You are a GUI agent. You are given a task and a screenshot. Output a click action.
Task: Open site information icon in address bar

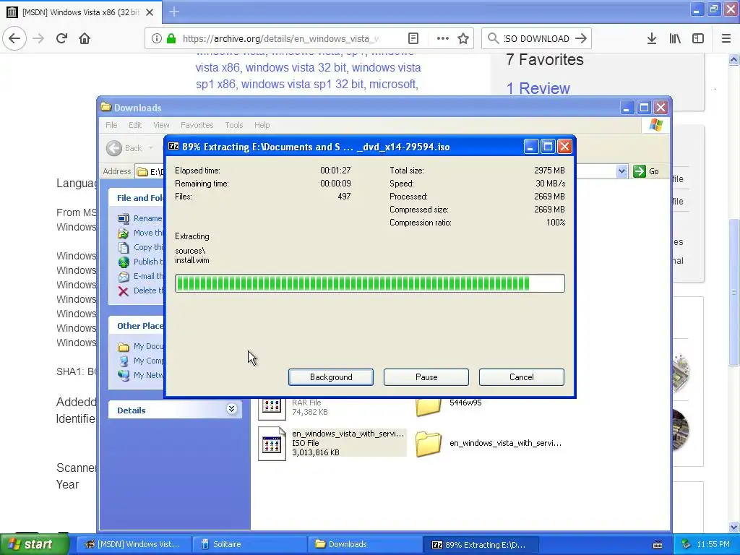[x=157, y=38]
